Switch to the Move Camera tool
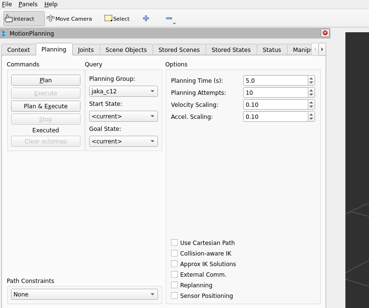The width and height of the screenshot is (369, 308). [69, 19]
